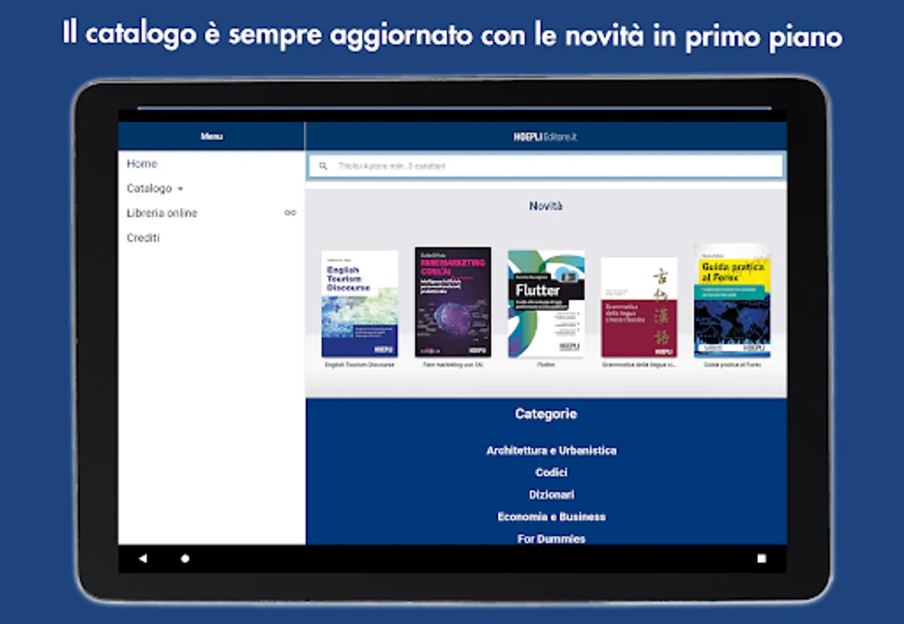Select the Dizionari category
Image resolution: width=904 pixels, height=624 pixels.
[x=551, y=495]
